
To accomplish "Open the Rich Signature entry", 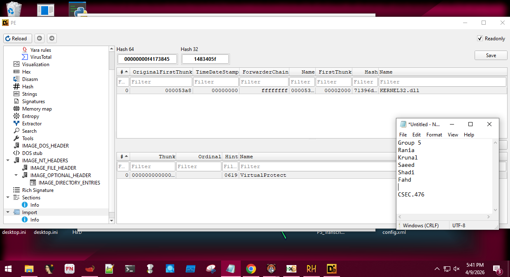I will click(x=37, y=190).
